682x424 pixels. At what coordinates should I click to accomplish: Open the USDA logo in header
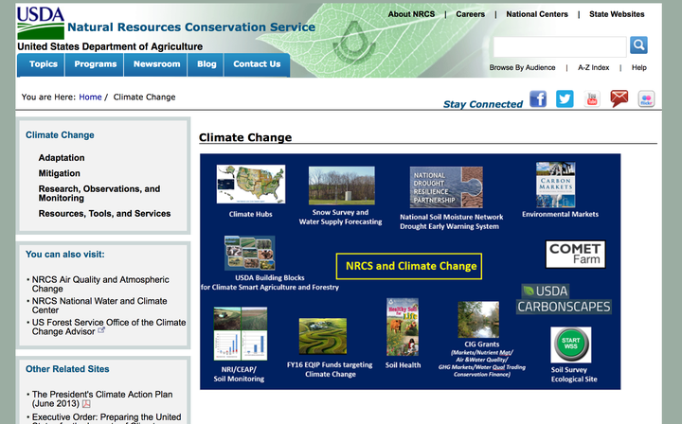pyautogui.click(x=41, y=23)
